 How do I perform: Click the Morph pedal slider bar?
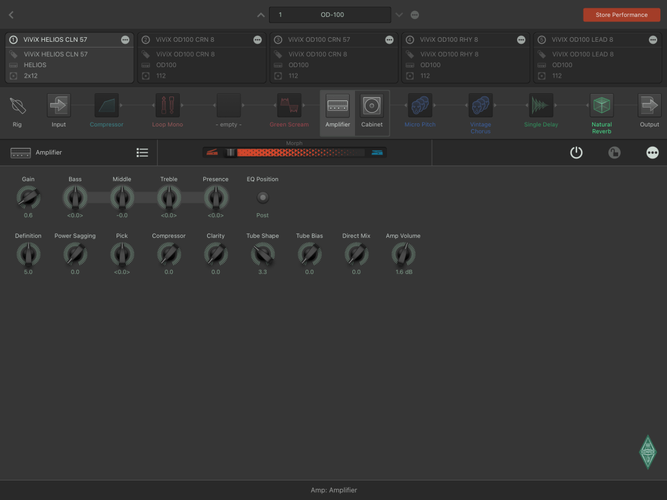pos(294,153)
